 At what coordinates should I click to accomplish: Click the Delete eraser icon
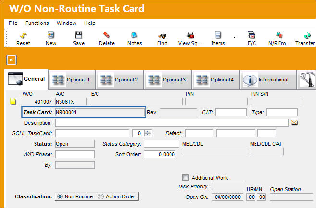(107, 38)
